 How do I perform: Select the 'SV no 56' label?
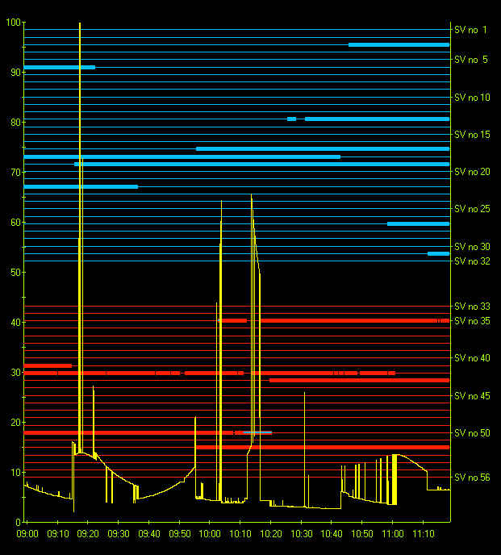pos(472,478)
